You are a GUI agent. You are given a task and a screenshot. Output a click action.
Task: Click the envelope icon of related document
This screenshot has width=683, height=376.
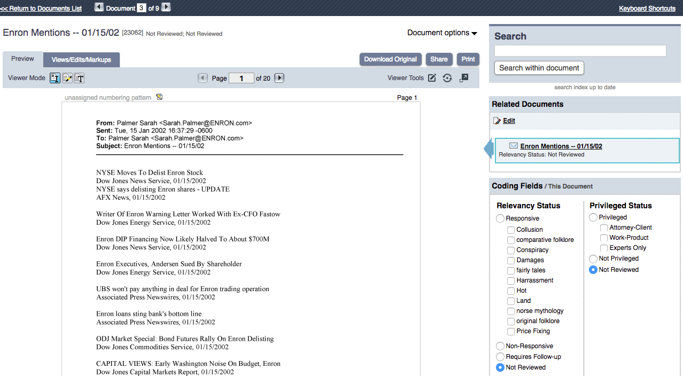[x=514, y=146]
